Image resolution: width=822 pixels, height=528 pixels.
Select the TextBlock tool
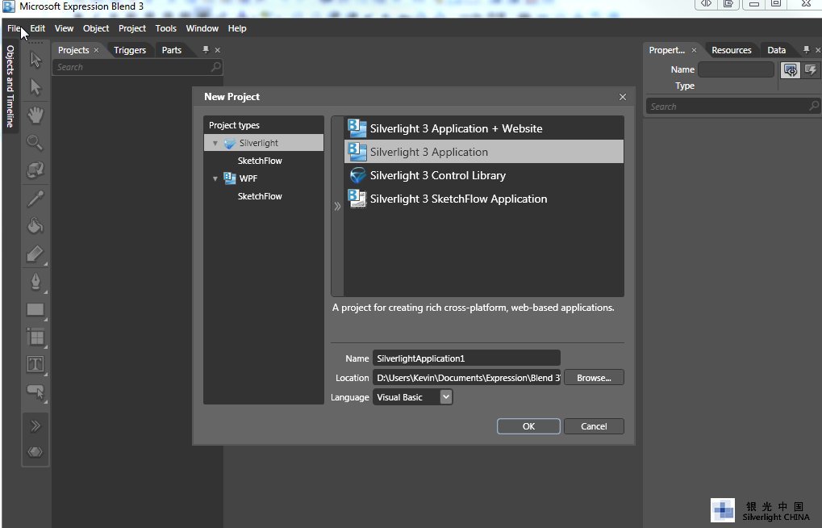tap(35, 364)
